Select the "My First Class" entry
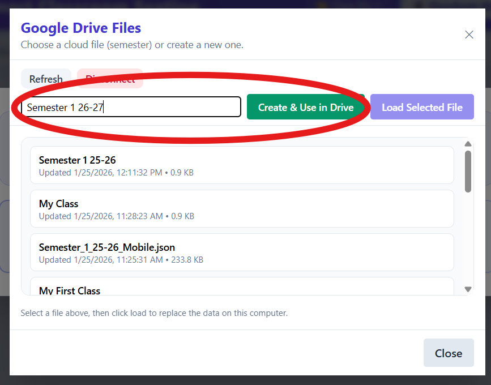Screen dimensions: 491x385 coord(242,289)
